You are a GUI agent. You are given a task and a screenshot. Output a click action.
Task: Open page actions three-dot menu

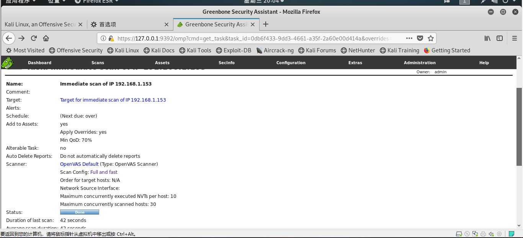[x=409, y=38]
